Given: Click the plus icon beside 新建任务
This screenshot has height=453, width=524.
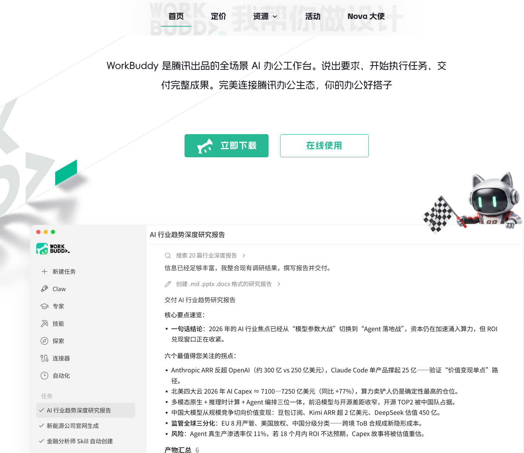Looking at the screenshot, I should [44, 271].
